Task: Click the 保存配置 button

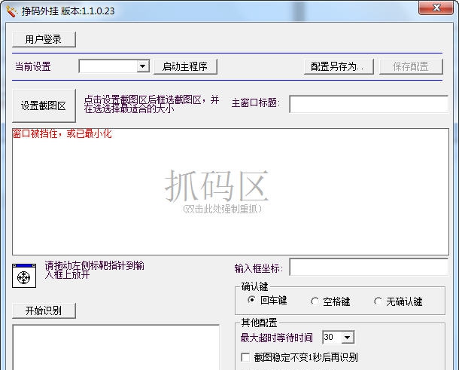Action: point(411,66)
